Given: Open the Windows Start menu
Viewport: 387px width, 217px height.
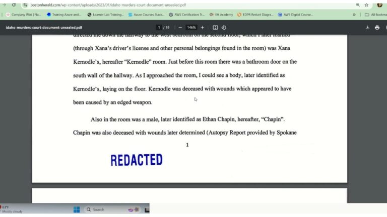Looking at the screenshot, I should pyautogui.click(x=77, y=209).
